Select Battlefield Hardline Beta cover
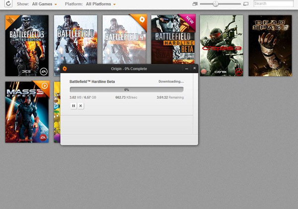Viewport: 298px width, 209px height. coord(173,40)
